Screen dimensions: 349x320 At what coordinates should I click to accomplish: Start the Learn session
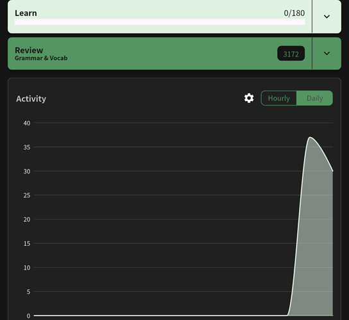pos(160,17)
